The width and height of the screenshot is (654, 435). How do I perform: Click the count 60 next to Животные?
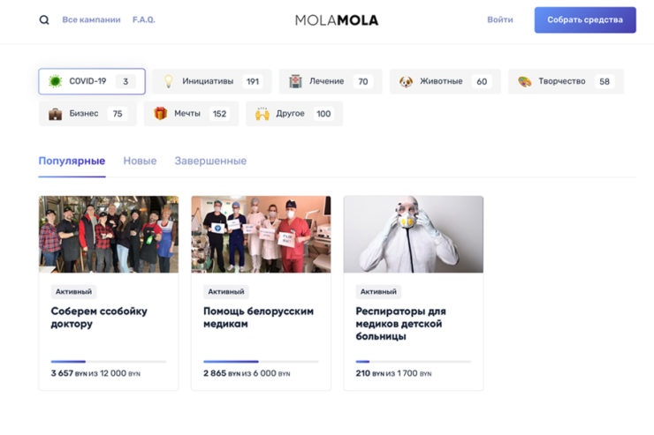click(482, 81)
